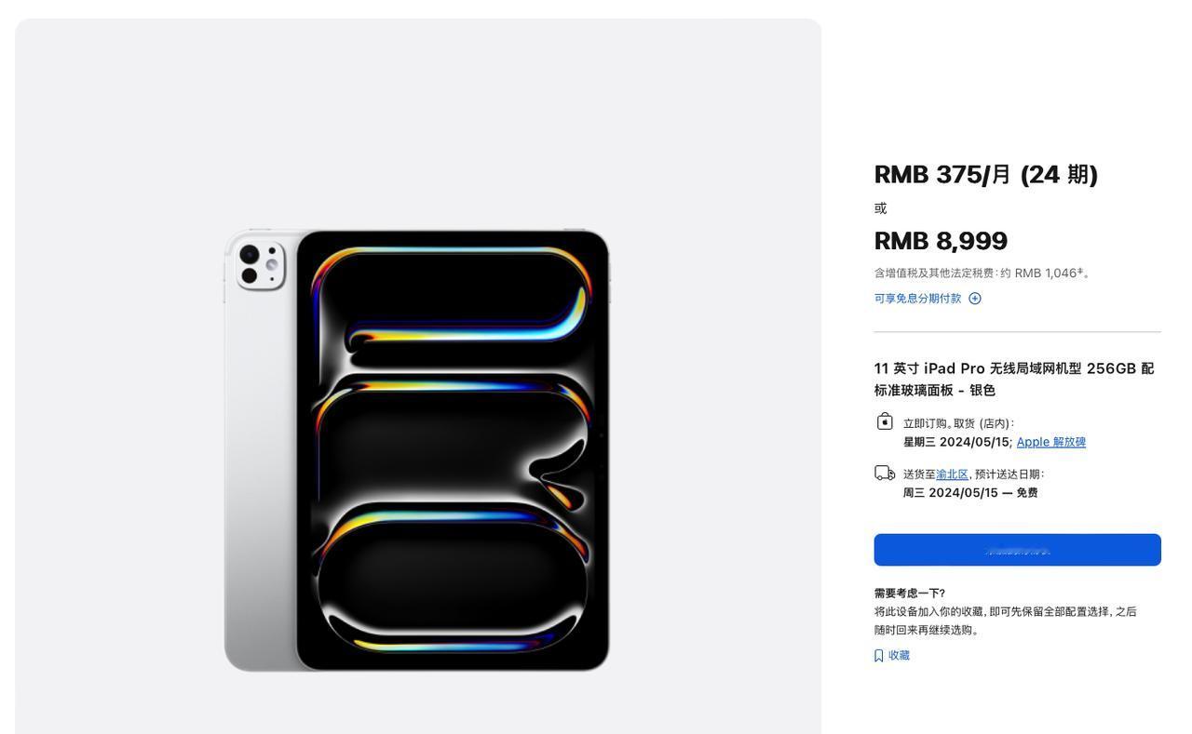
Task: Click the 星期三 2024/05/15 pickup date
Action: (x=956, y=442)
